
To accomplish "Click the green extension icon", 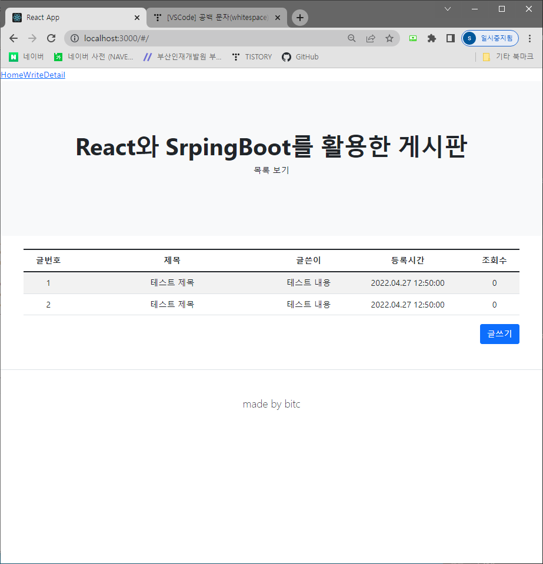I will click(413, 38).
